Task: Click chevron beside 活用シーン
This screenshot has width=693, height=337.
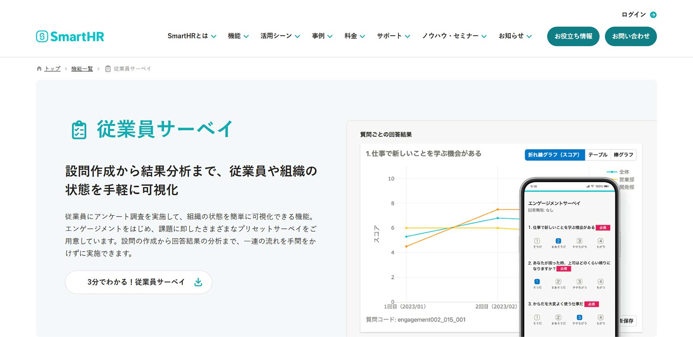Action: click(x=297, y=37)
